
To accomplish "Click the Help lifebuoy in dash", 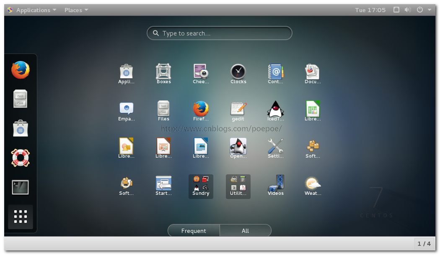I will point(20,158).
